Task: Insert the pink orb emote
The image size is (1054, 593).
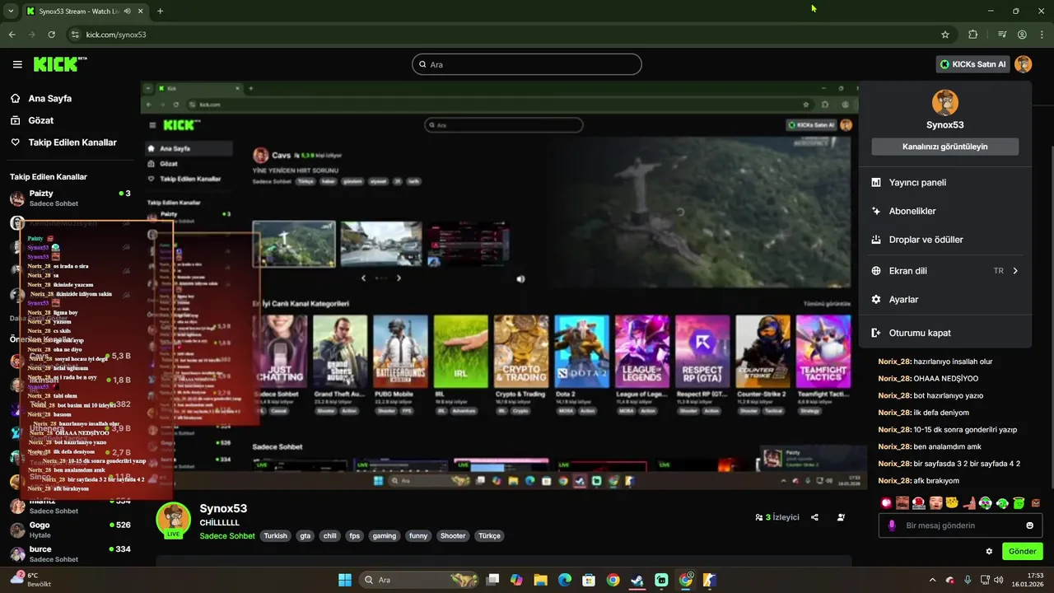Action: 887,502
